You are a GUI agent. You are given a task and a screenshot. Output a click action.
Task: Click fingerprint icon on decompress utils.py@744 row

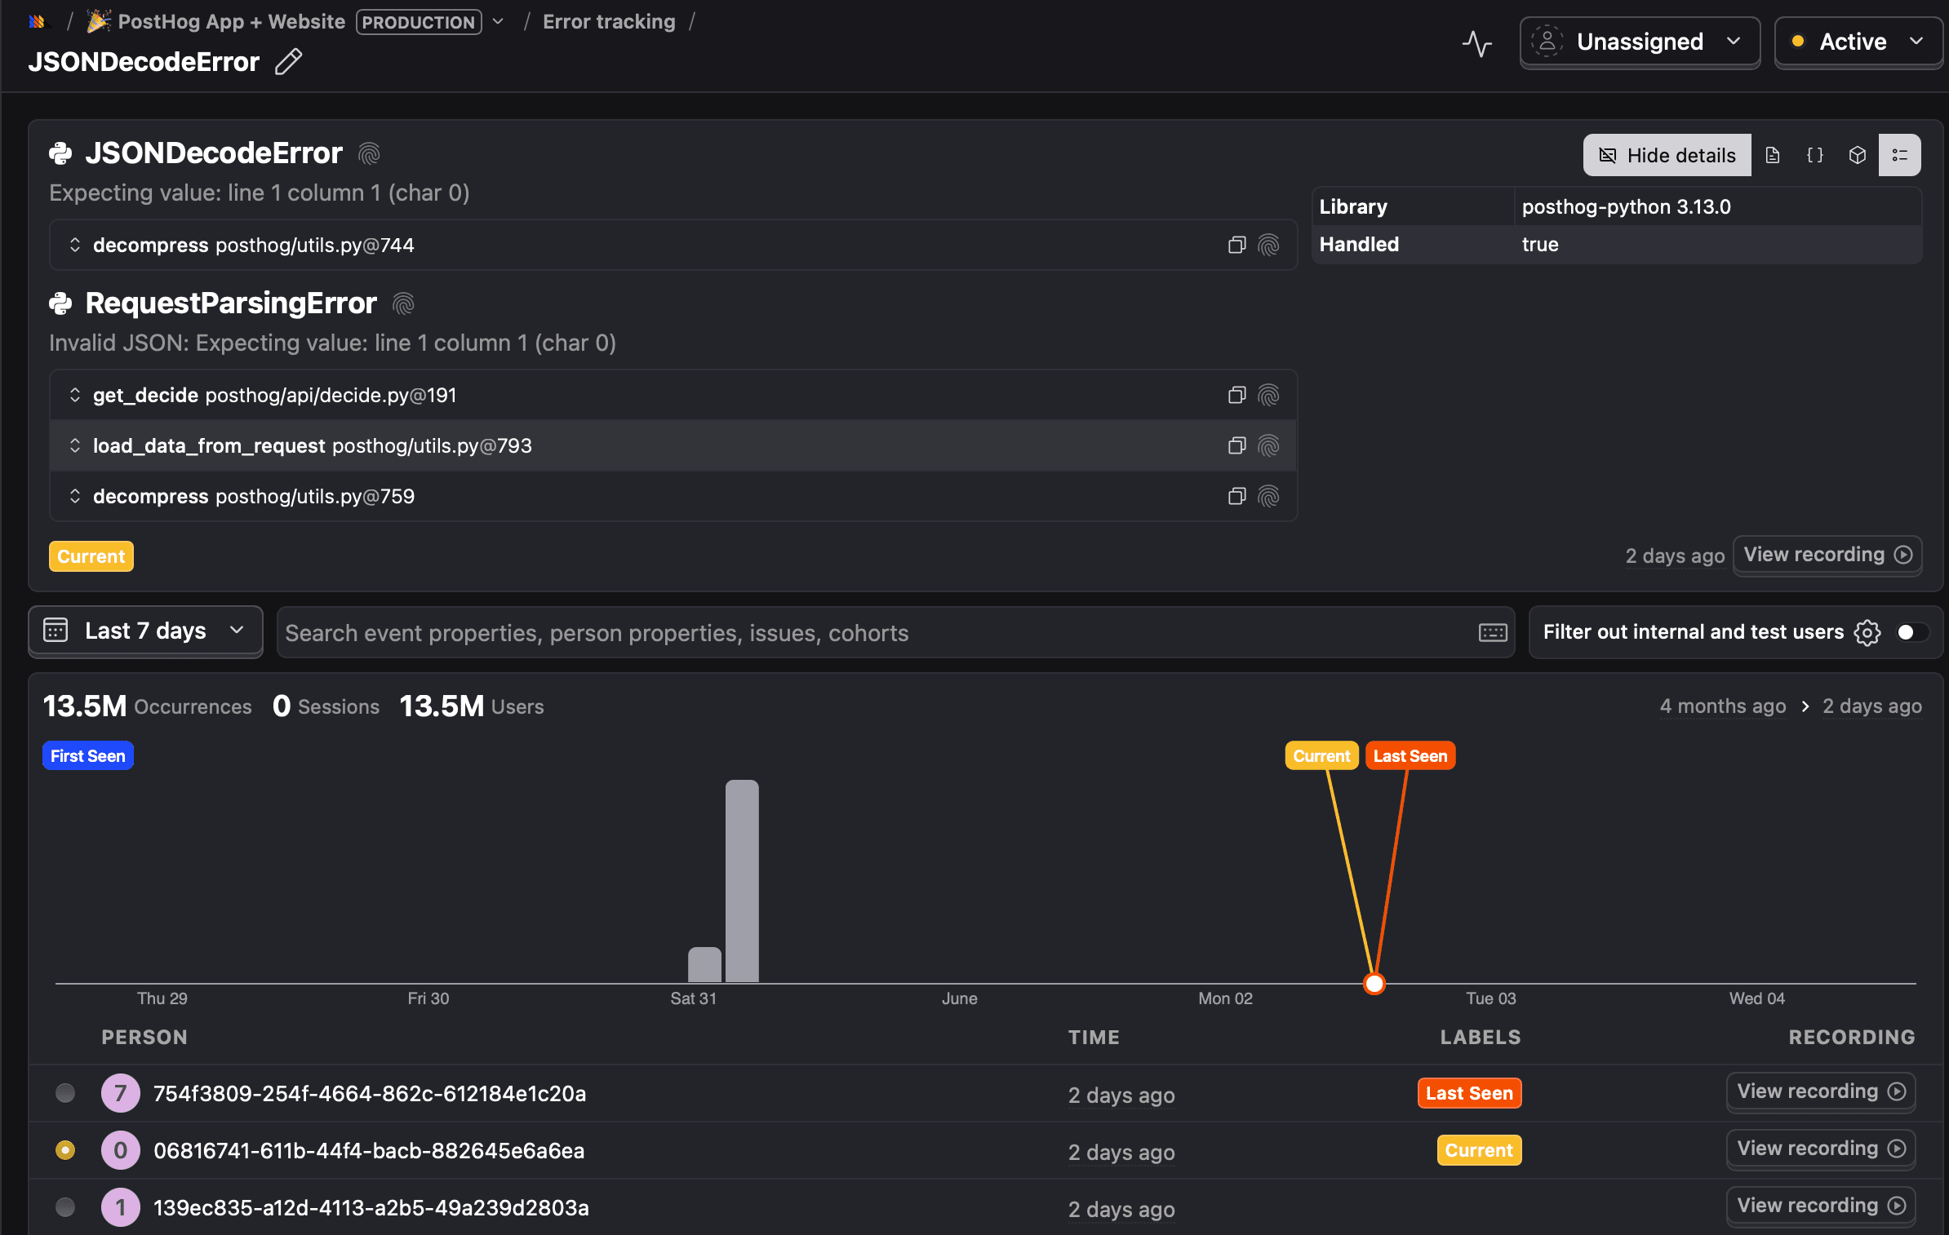[x=1268, y=245]
